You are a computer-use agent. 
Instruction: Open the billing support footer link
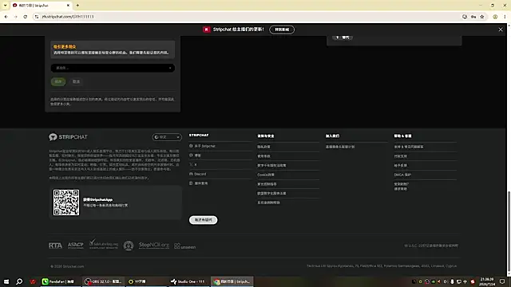(x=401, y=156)
